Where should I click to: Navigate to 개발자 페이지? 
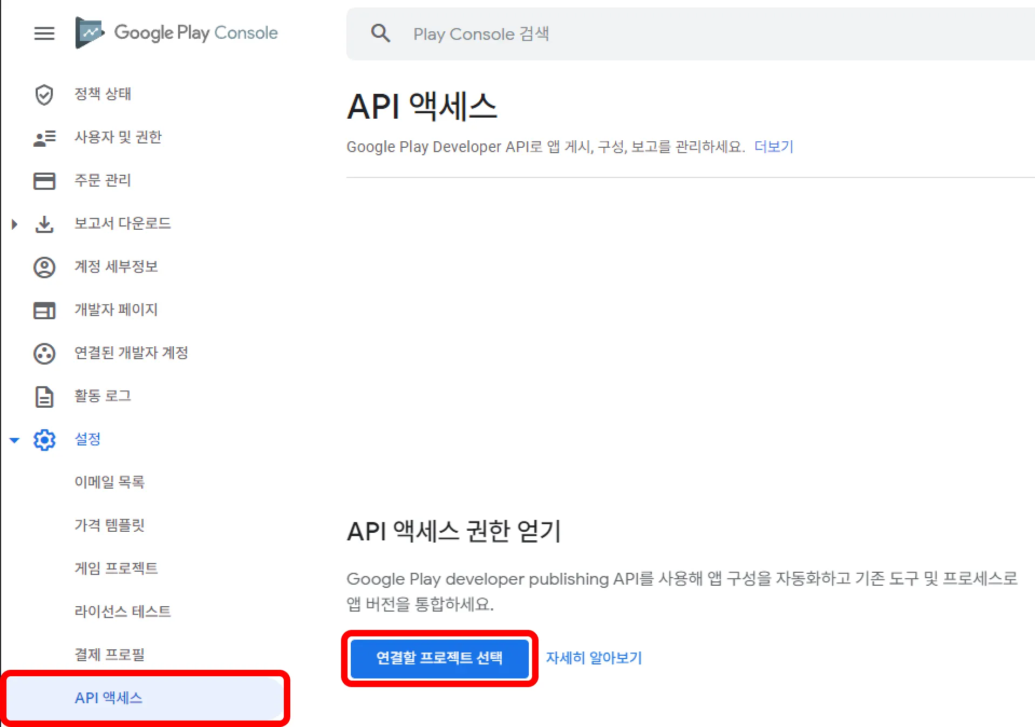point(116,310)
